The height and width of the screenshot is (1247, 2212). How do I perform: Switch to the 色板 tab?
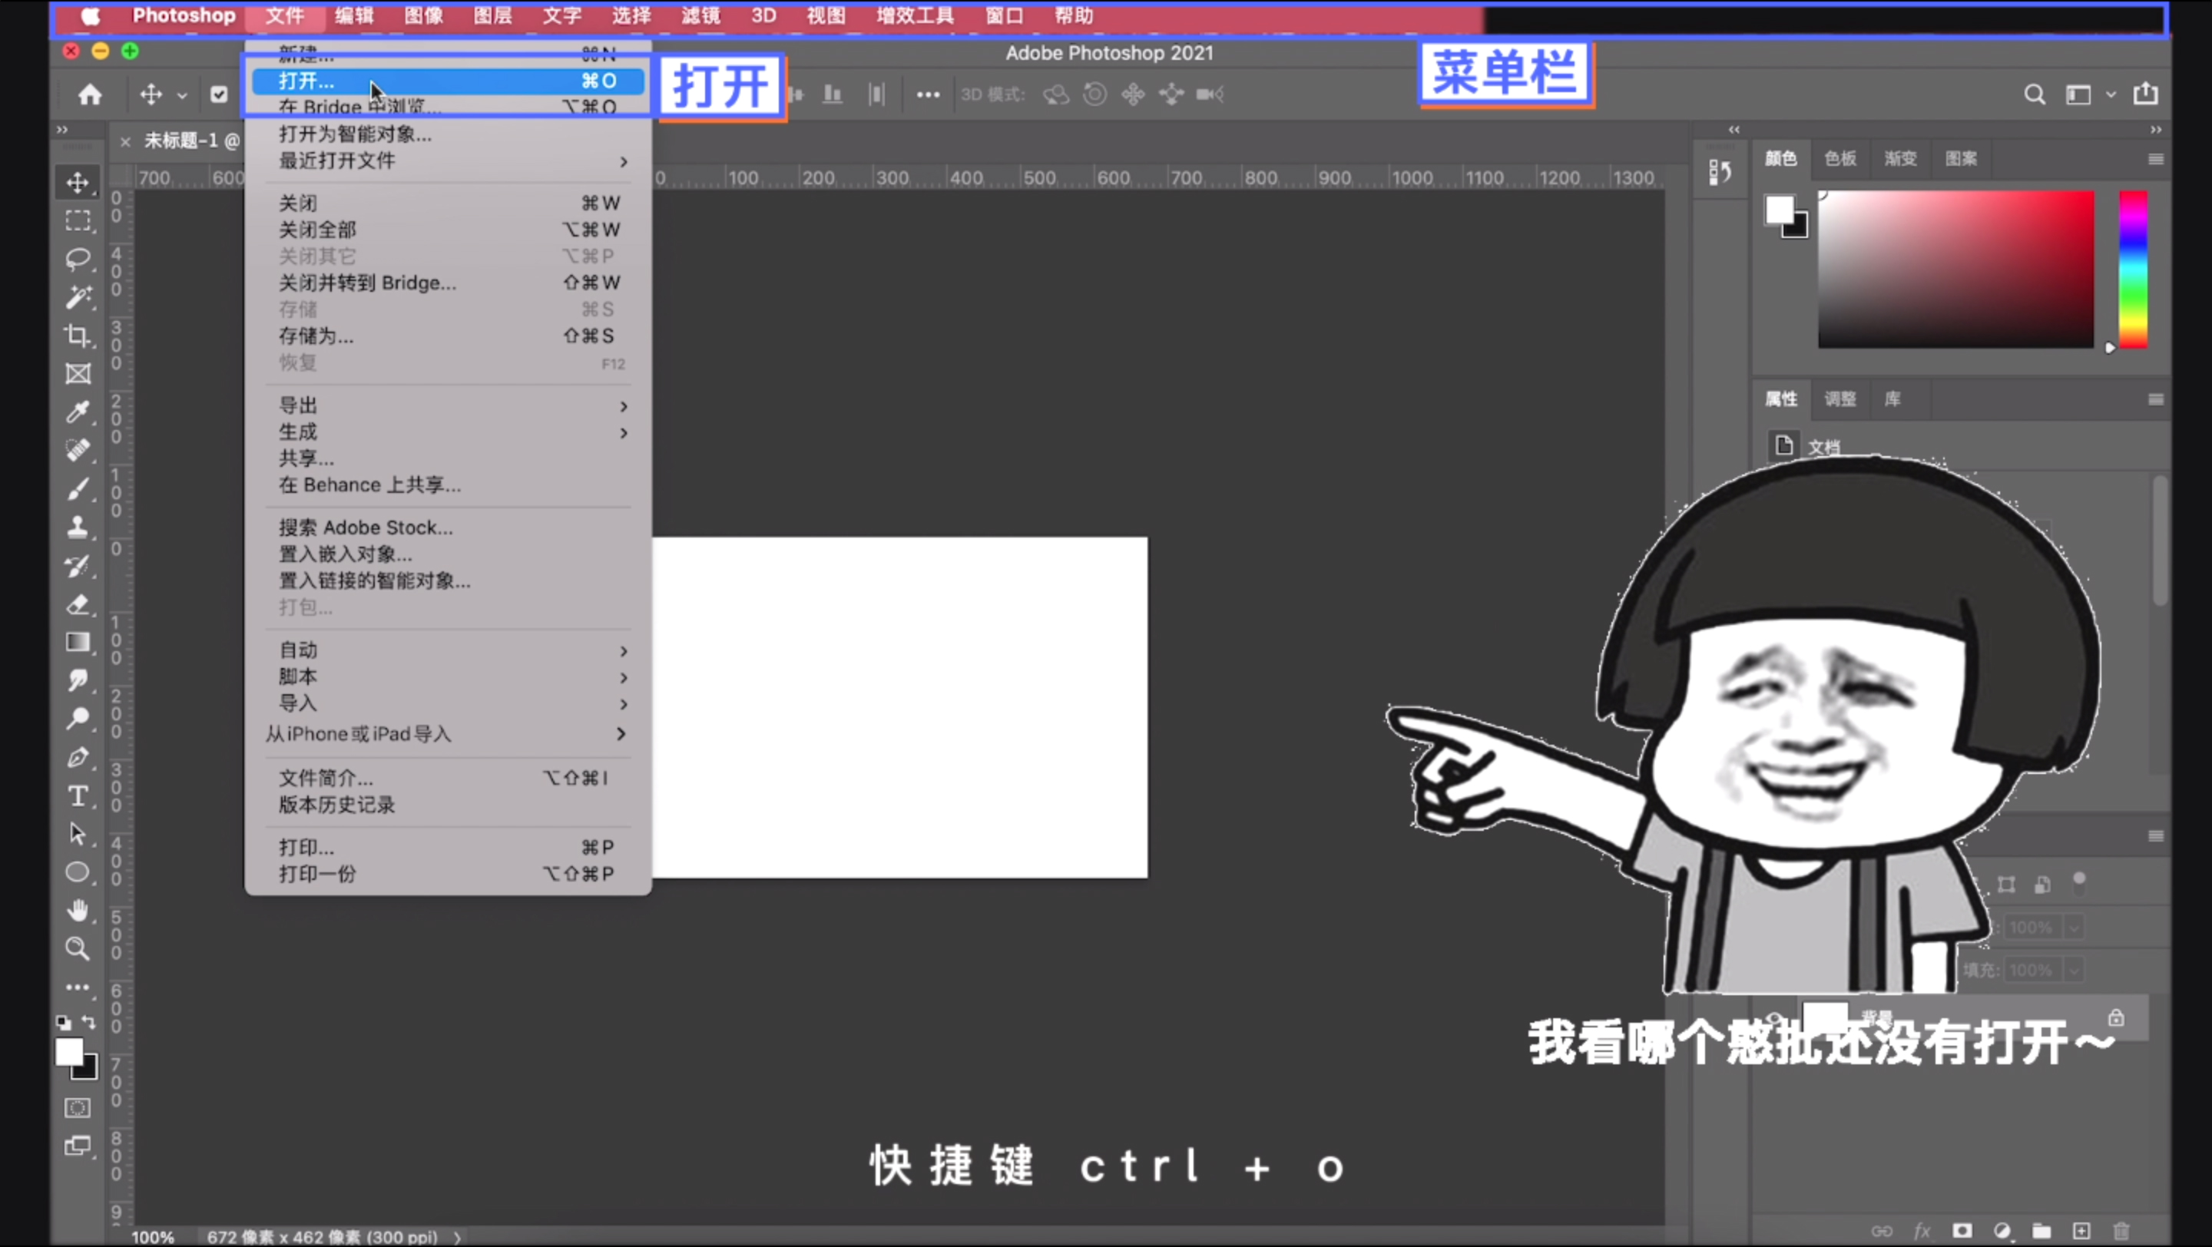coord(1839,159)
